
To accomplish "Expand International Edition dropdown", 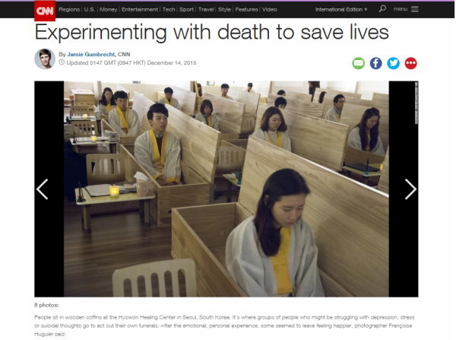I will pyautogui.click(x=341, y=9).
